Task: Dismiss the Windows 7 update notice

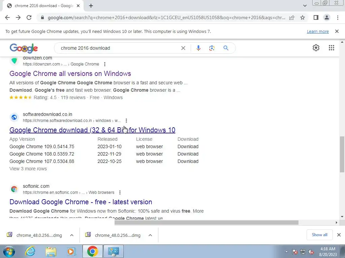Action: tap(337, 31)
